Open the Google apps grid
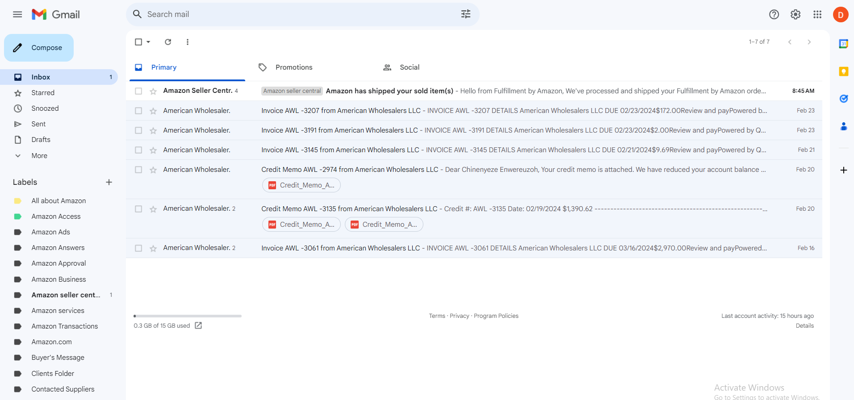This screenshot has height=400, width=854. [817, 14]
